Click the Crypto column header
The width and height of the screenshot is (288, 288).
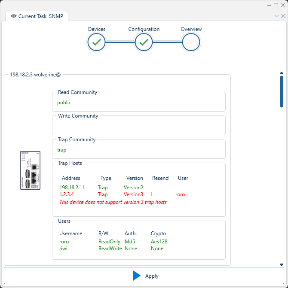[x=158, y=233]
